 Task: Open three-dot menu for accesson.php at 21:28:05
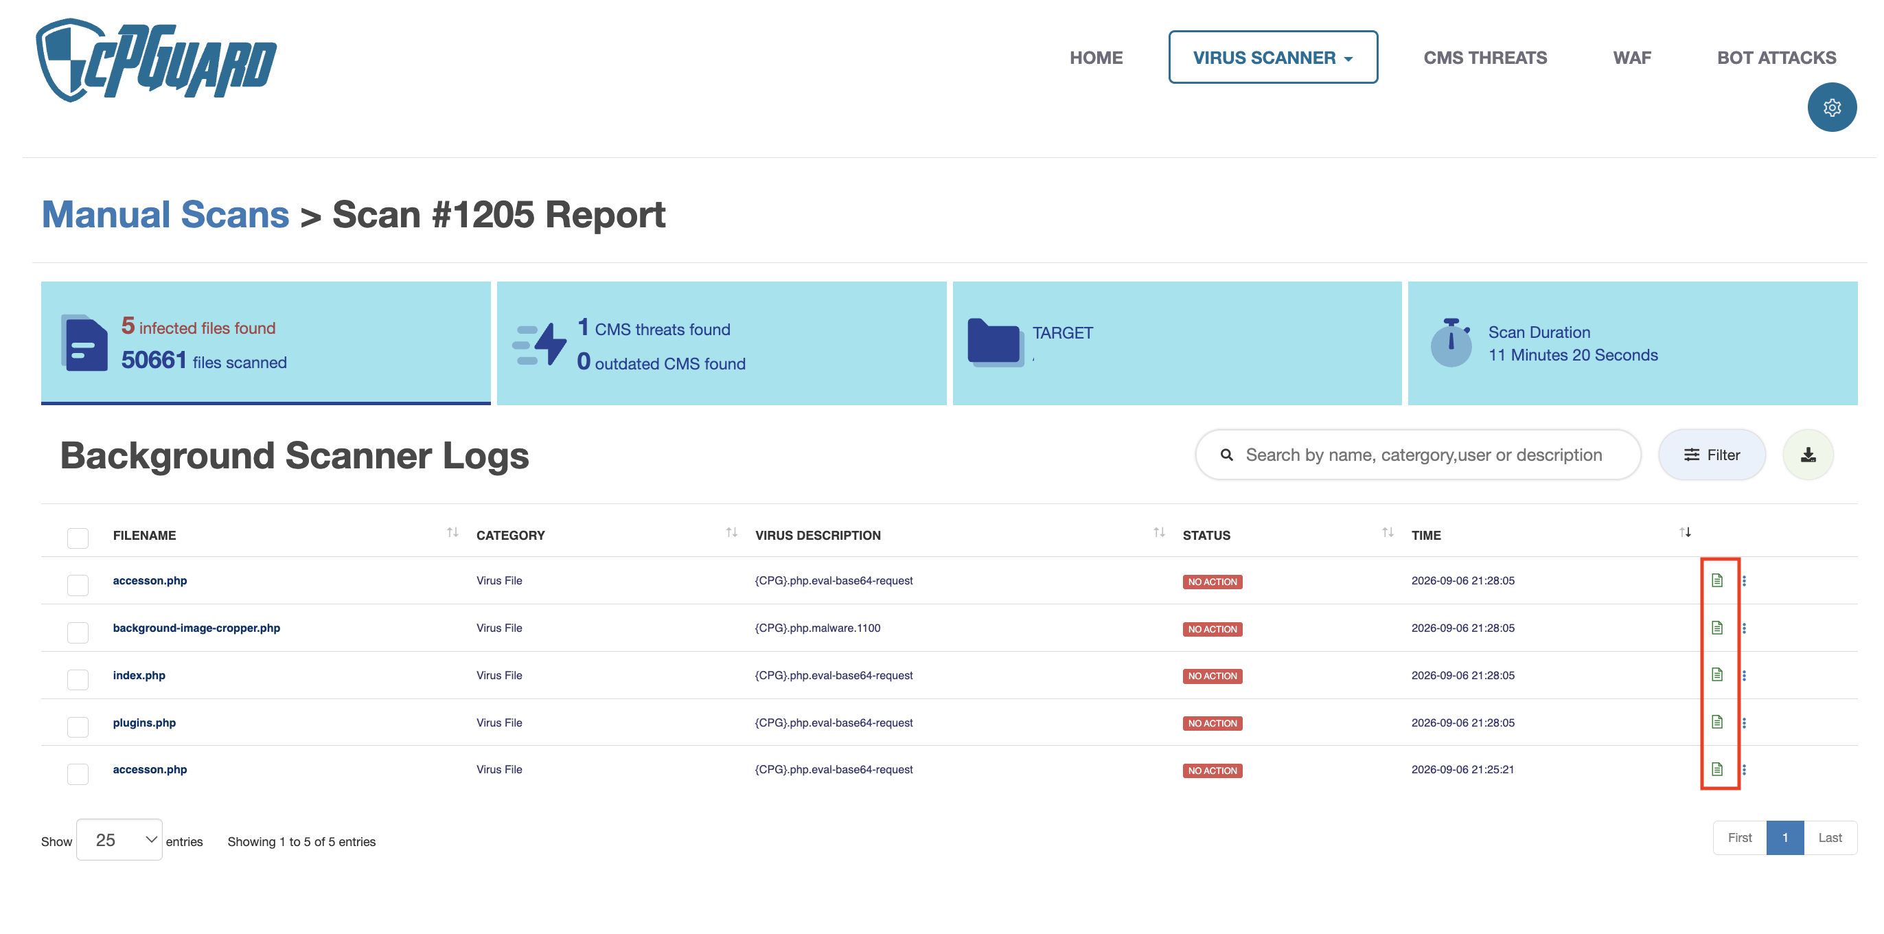(x=1743, y=581)
